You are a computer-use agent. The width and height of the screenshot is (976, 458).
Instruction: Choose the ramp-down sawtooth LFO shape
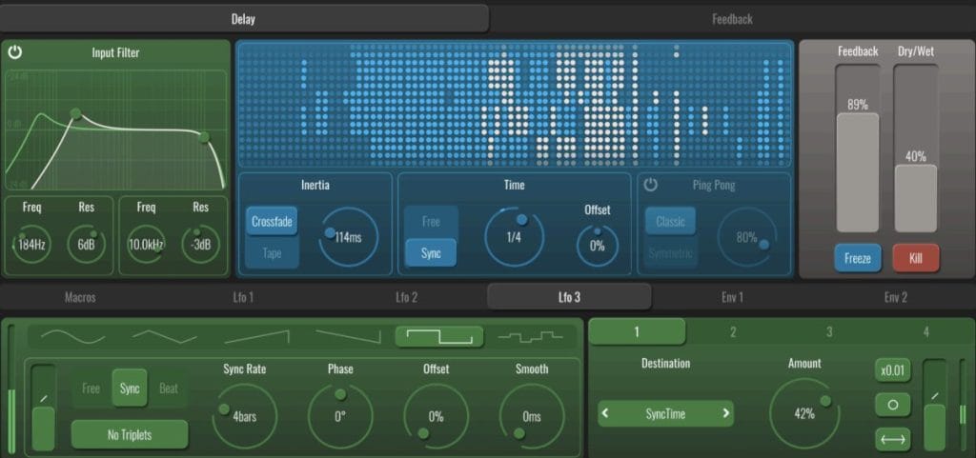(x=347, y=336)
